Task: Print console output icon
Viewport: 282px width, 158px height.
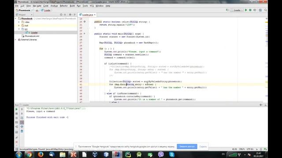Action: click(x=22, y=127)
